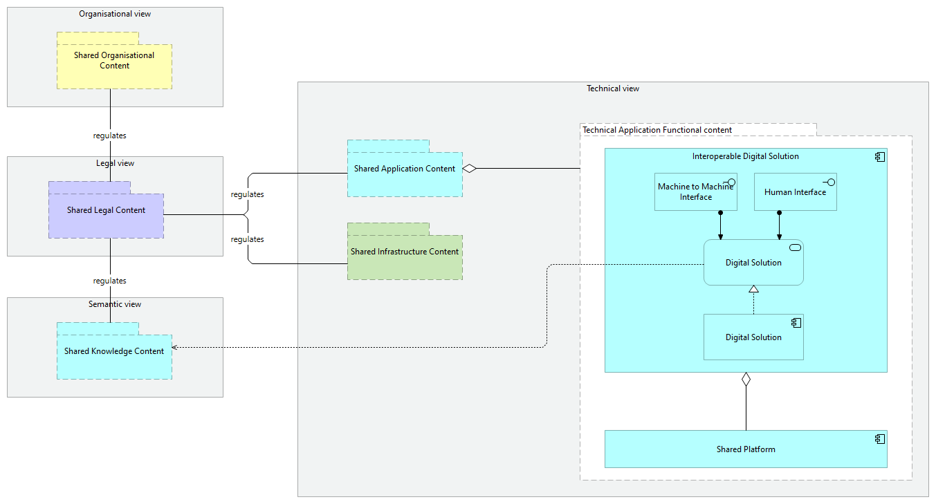Click the Legal view title
The image size is (936, 504).
(115, 163)
